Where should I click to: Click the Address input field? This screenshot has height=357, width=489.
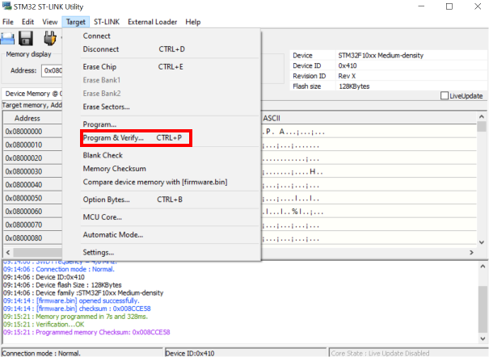[52, 70]
